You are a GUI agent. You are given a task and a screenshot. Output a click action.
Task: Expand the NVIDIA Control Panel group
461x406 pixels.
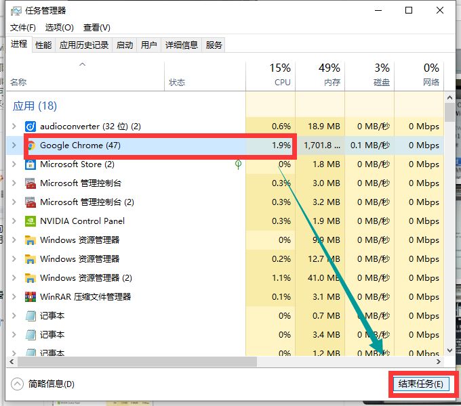point(14,221)
